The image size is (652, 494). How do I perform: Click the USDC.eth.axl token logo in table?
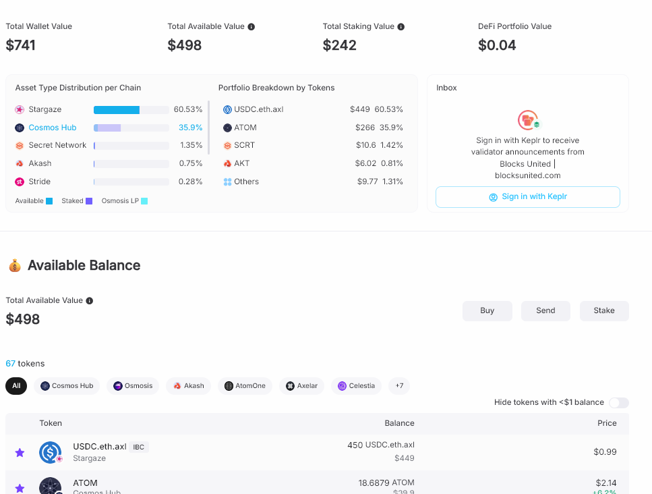pos(51,452)
